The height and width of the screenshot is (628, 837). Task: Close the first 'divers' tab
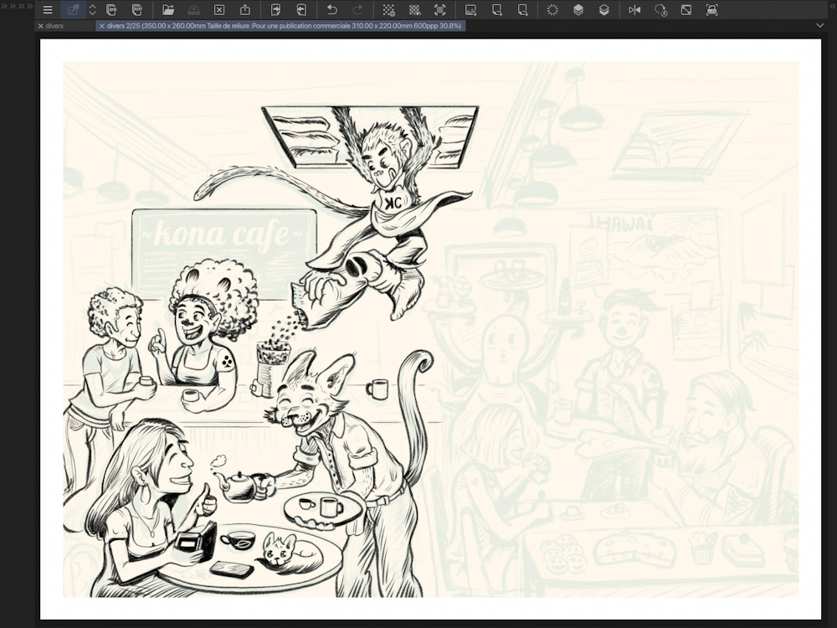point(41,26)
